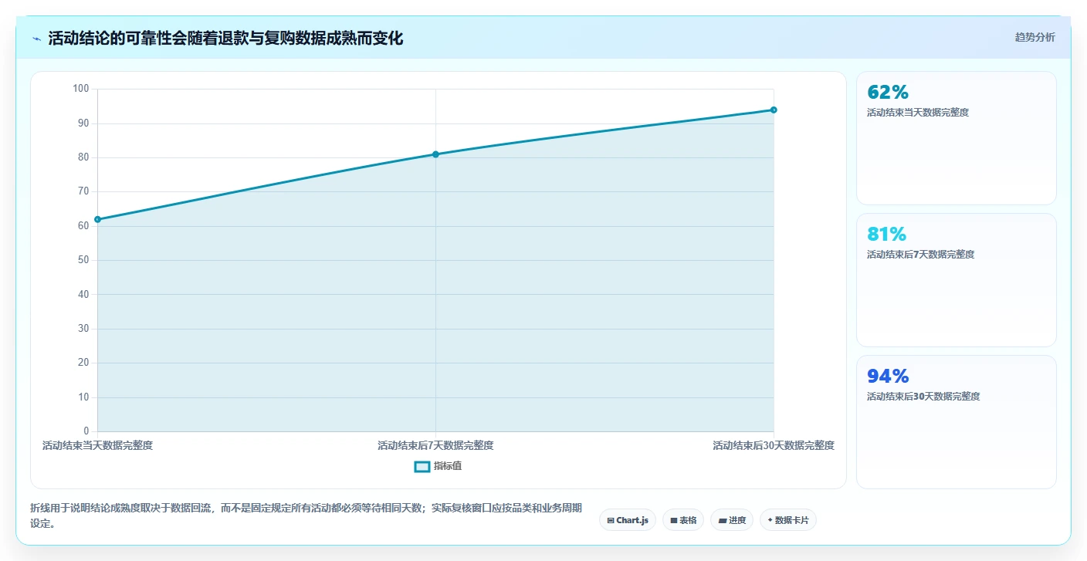Screen dimensions: 1087x561
Task: Click the chart data point at value 94
Action: point(774,110)
